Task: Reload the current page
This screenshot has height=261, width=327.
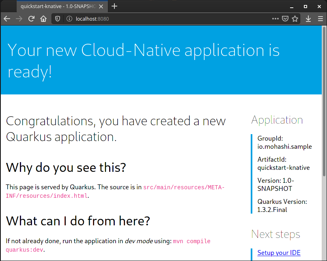Action: click(31, 19)
